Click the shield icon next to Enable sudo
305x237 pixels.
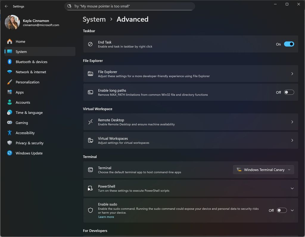(90, 210)
